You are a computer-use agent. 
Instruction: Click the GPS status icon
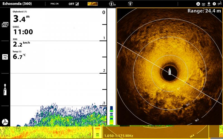click(x=219, y=4)
